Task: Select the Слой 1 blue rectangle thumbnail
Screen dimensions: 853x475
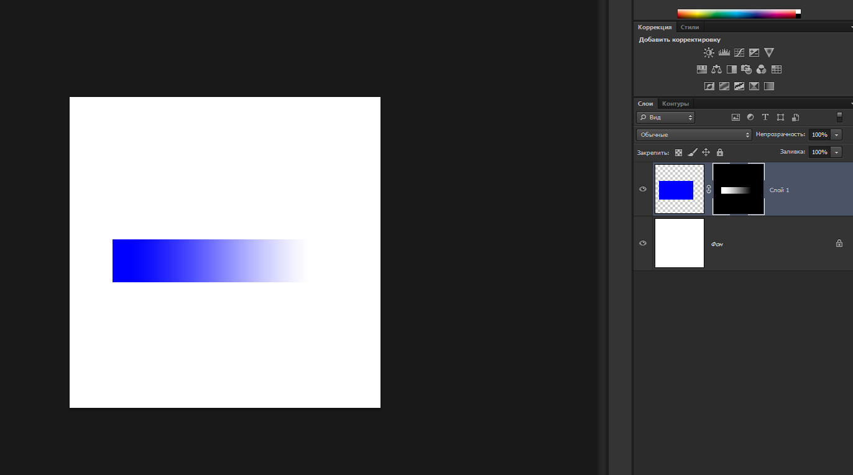Action: coord(680,189)
